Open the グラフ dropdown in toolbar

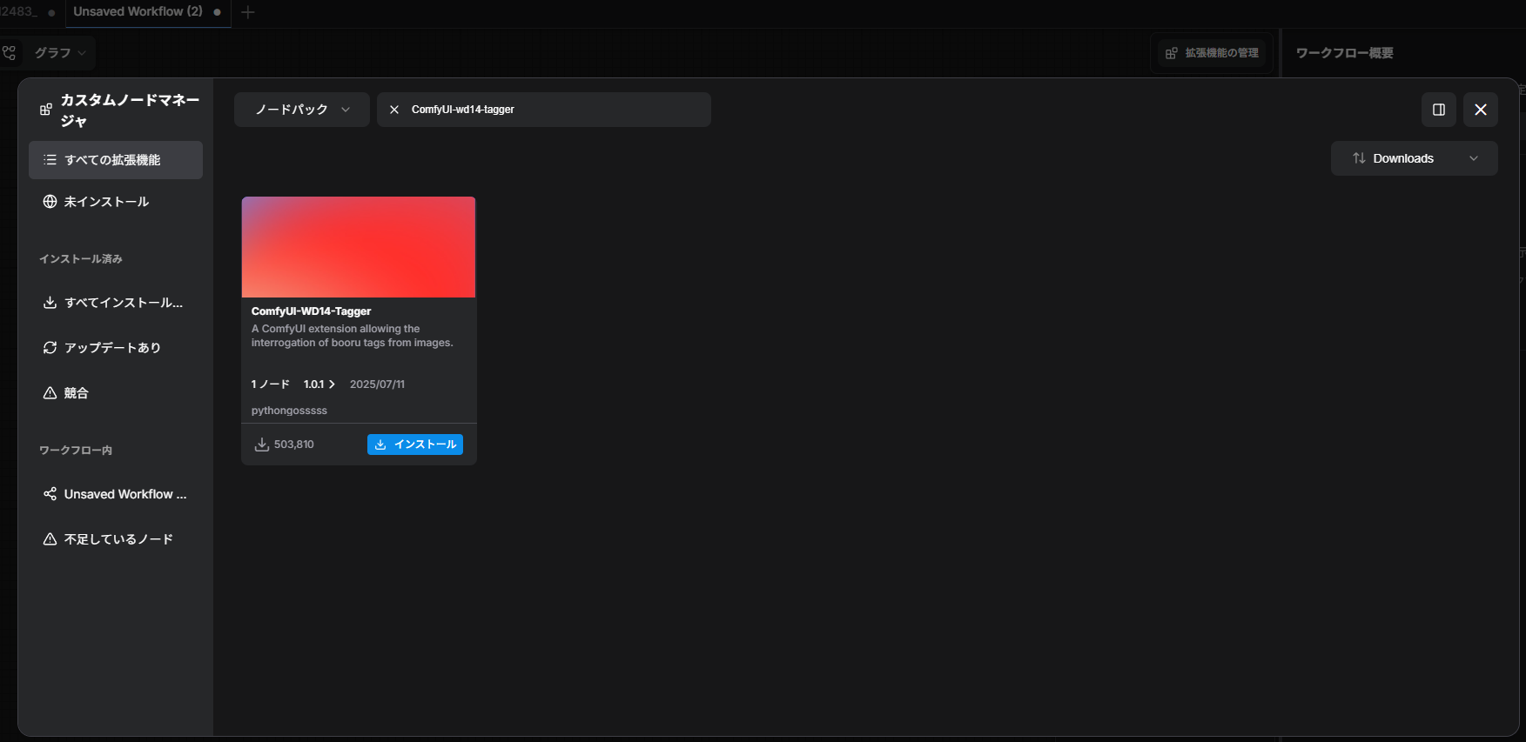[x=60, y=53]
